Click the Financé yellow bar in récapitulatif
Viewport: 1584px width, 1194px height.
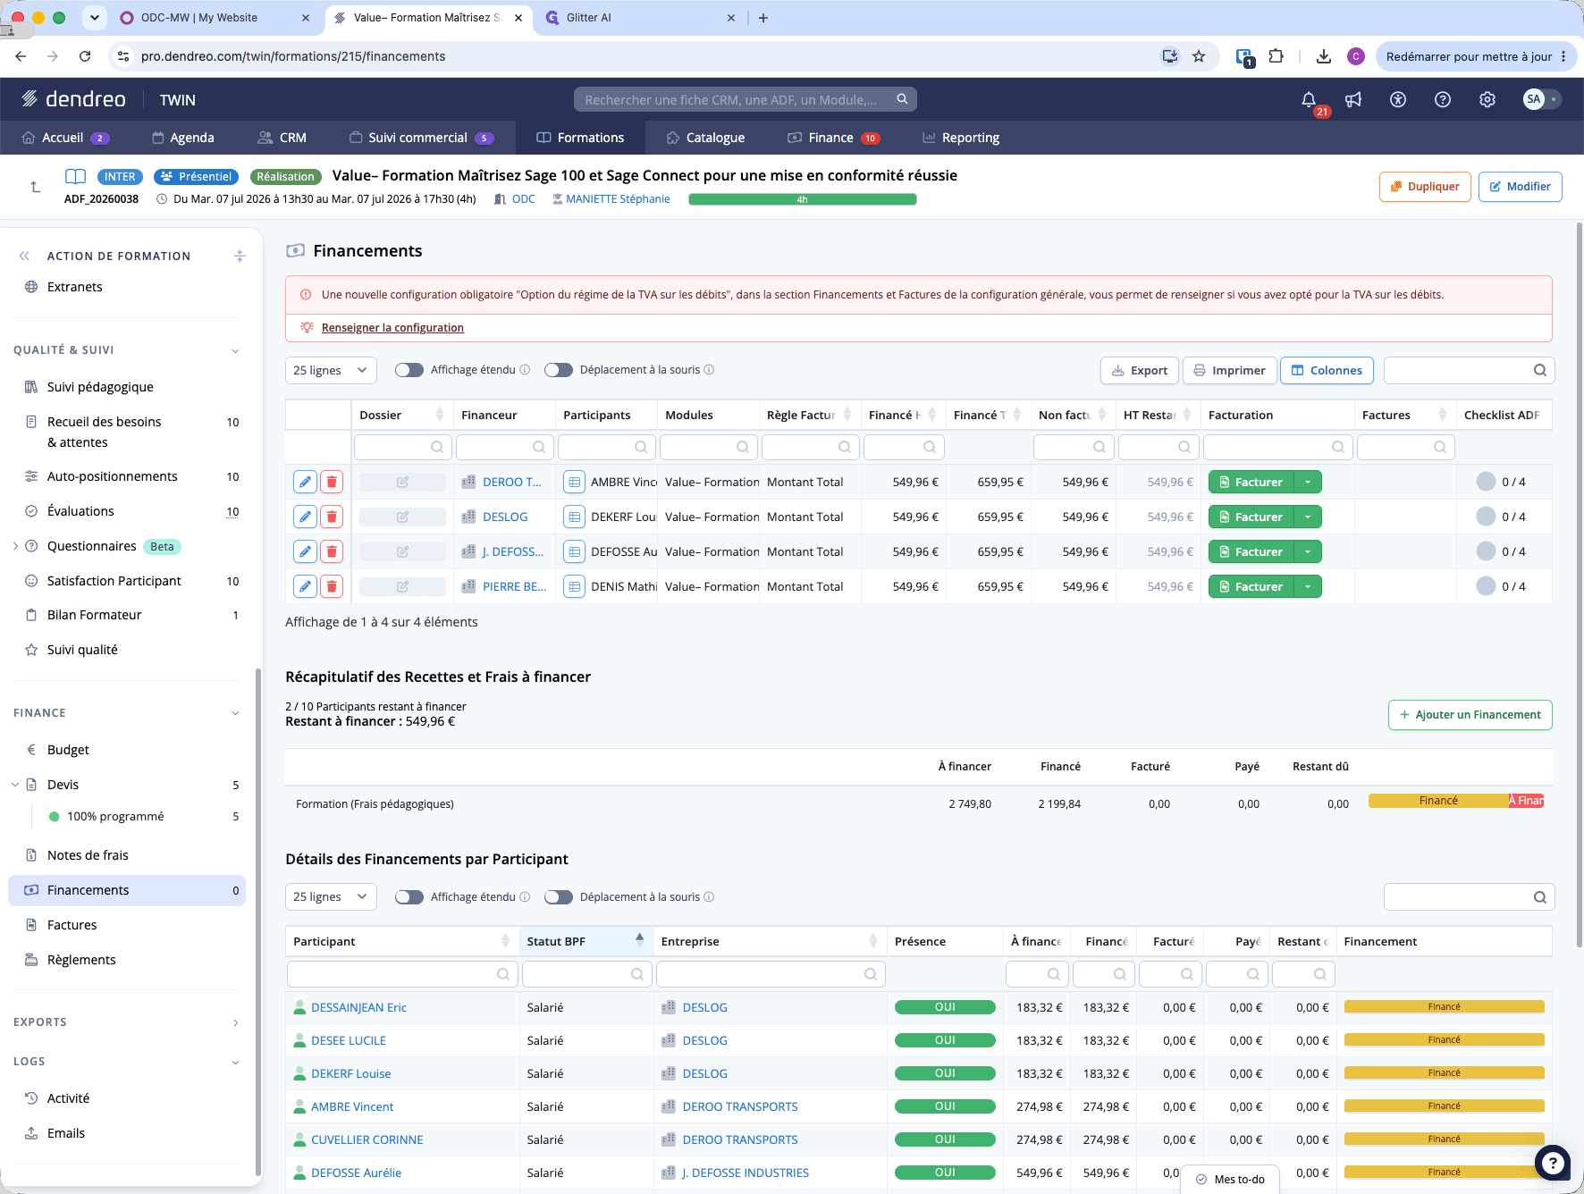pos(1438,801)
